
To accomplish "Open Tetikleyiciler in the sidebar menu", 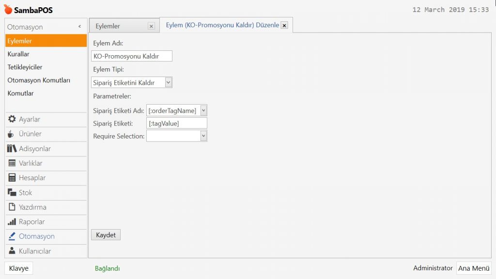I will [25, 67].
